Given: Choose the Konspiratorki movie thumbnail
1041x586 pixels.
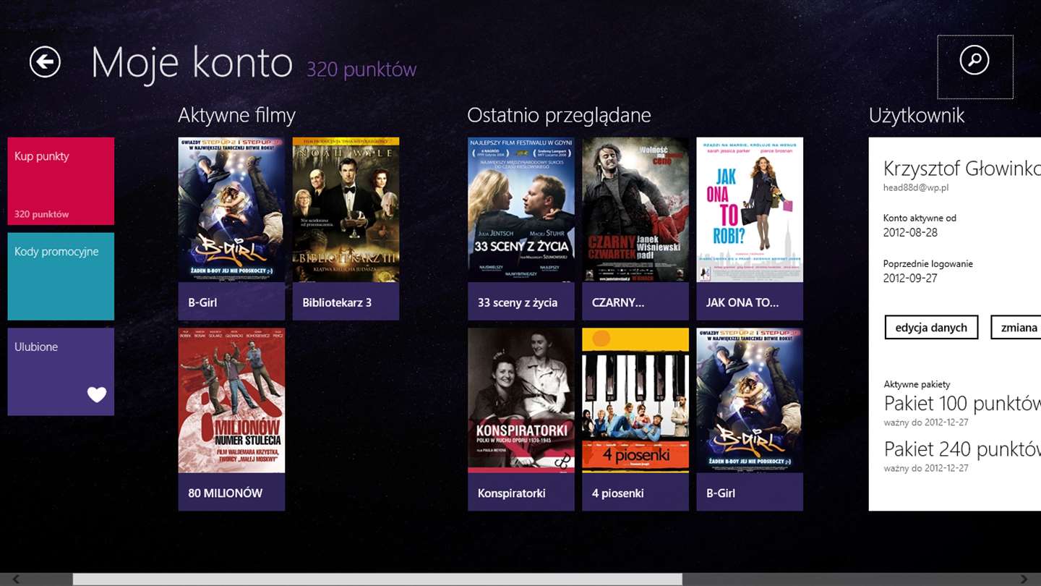Looking at the screenshot, I should click(521, 420).
